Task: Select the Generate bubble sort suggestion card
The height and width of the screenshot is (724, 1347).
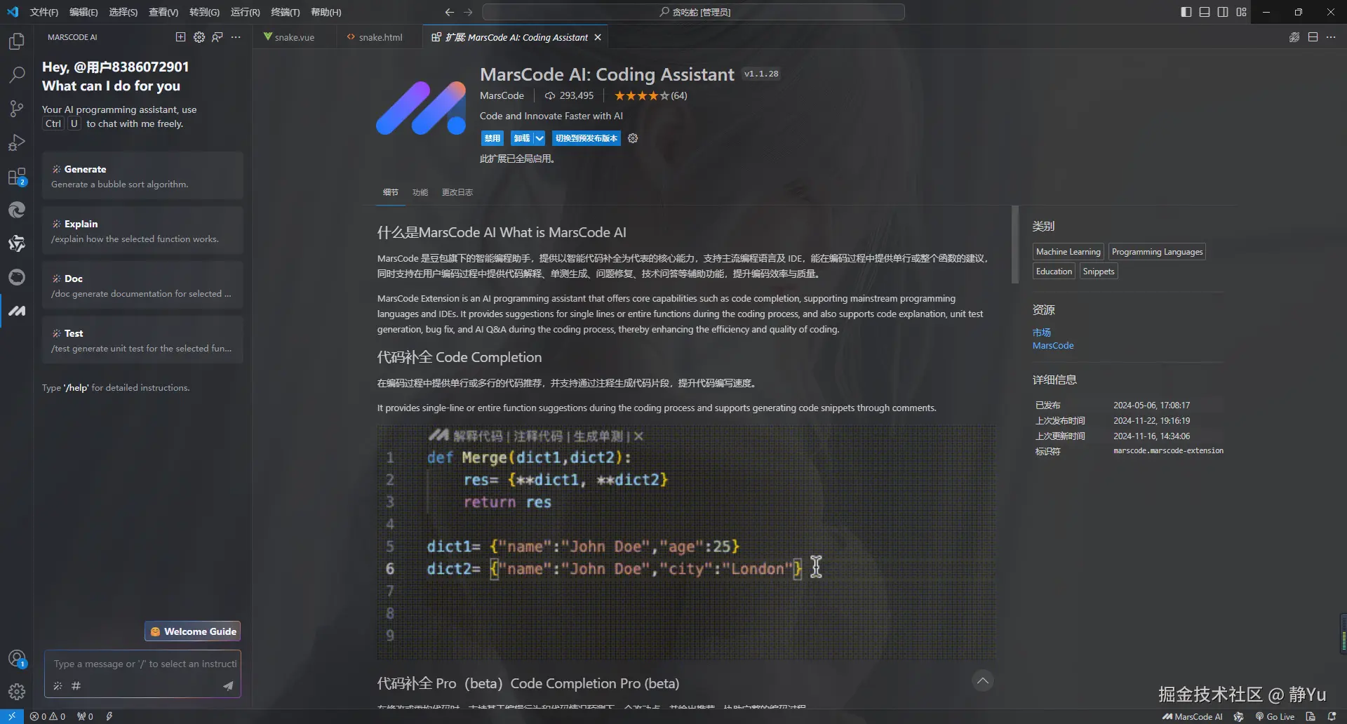Action: [x=142, y=176]
